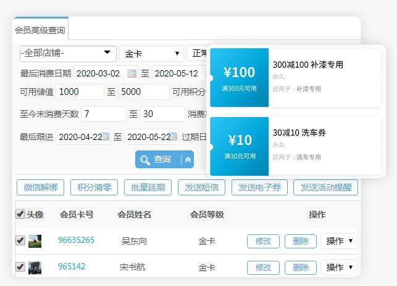Toggle the checkbox for member 吴东向
The image size is (397, 286).
[20, 240]
